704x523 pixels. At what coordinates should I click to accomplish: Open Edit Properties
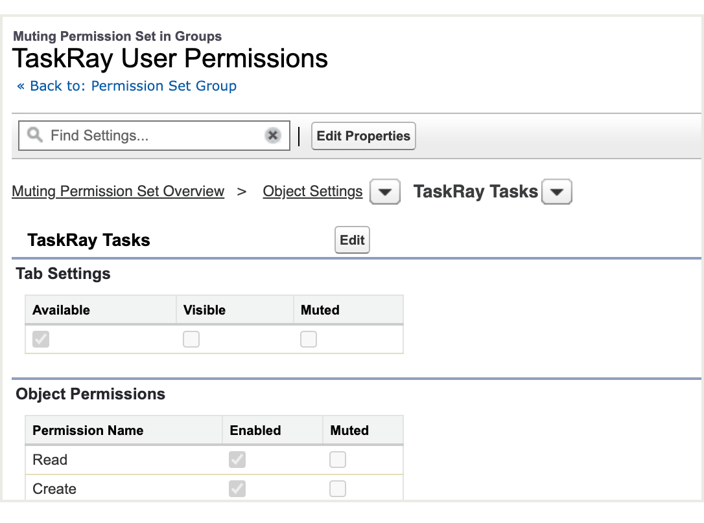pyautogui.click(x=363, y=136)
